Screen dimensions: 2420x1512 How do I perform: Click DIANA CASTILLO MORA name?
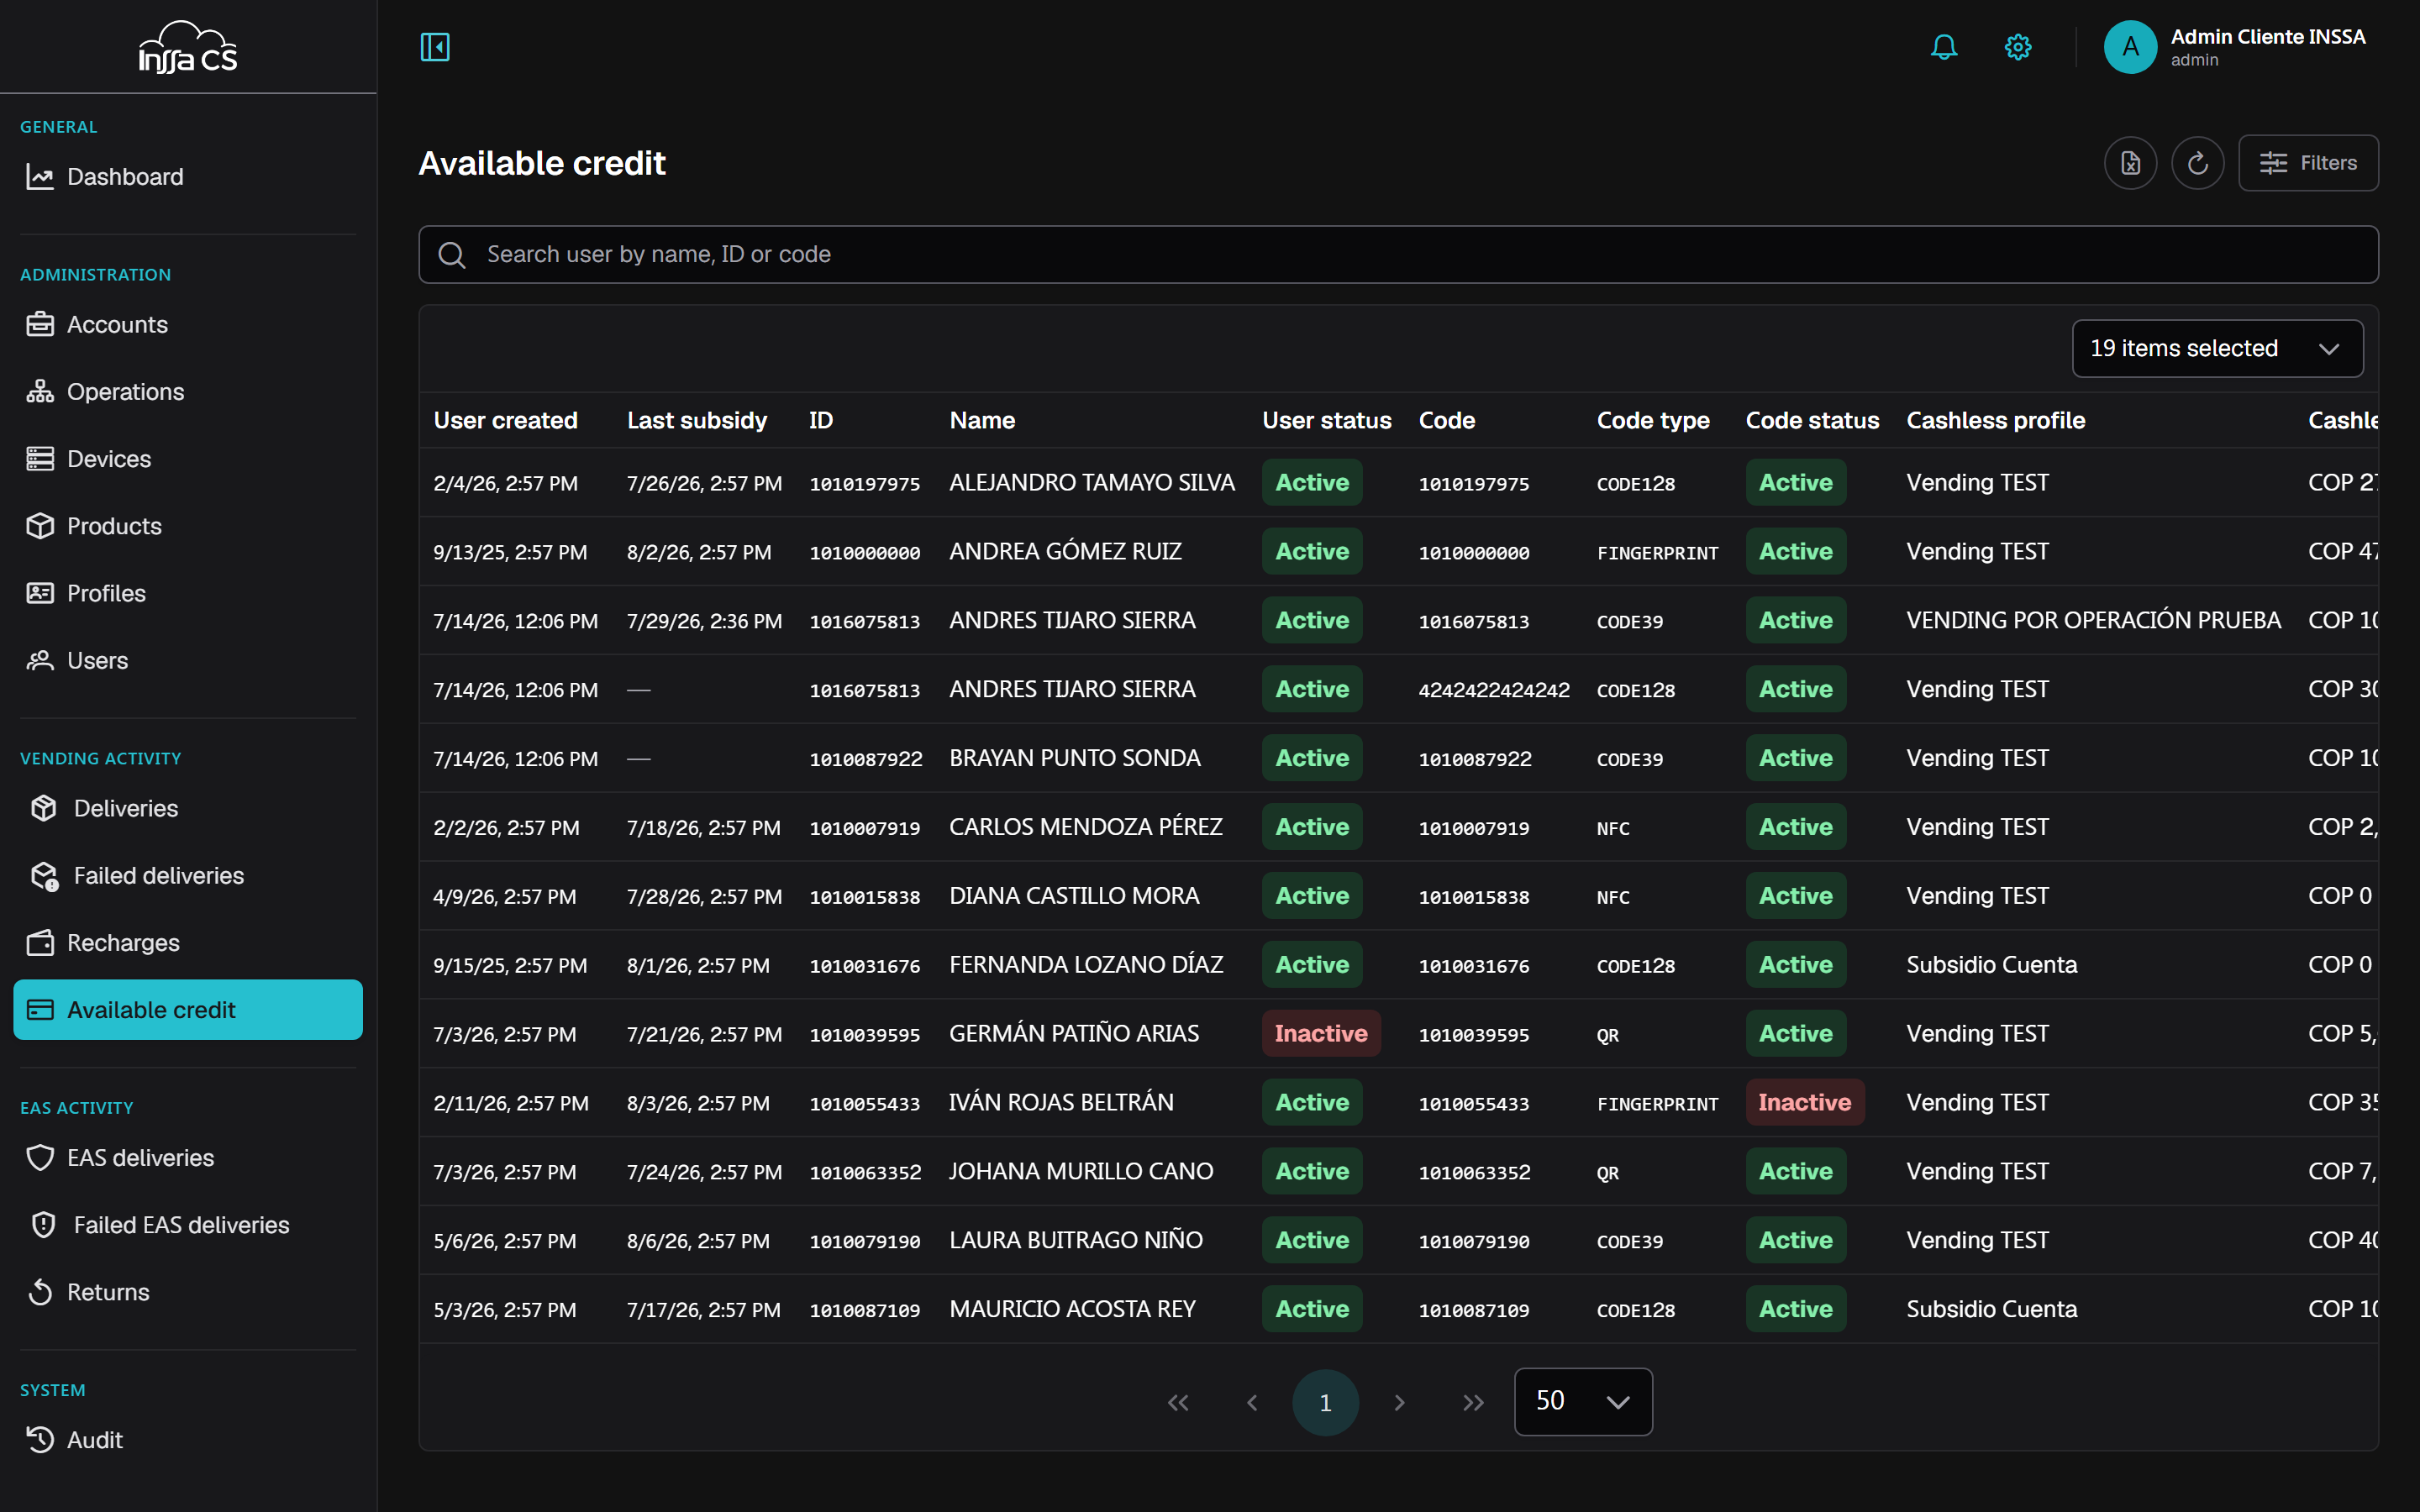tap(1074, 896)
